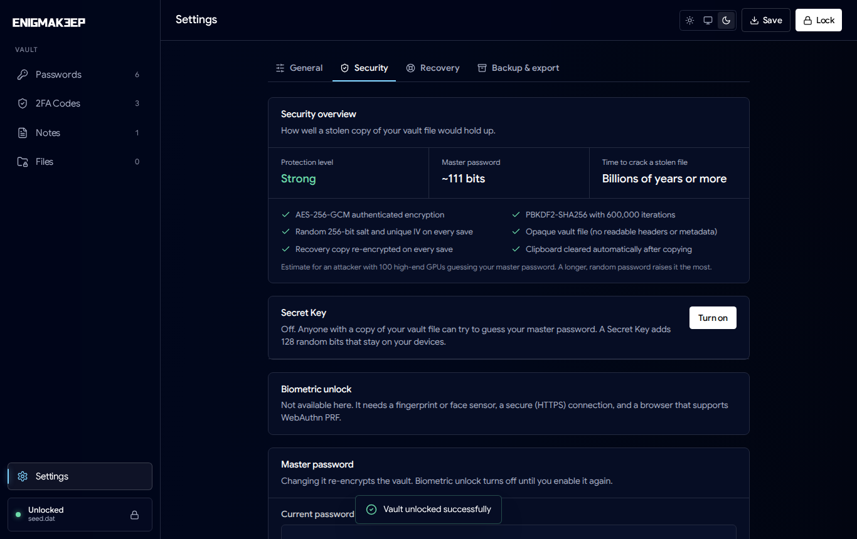Click the "Biometric unlock" heading
Image resolution: width=857 pixels, height=539 pixels.
coord(316,389)
